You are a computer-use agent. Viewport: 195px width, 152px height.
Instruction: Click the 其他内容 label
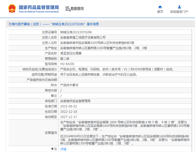click(51, 90)
